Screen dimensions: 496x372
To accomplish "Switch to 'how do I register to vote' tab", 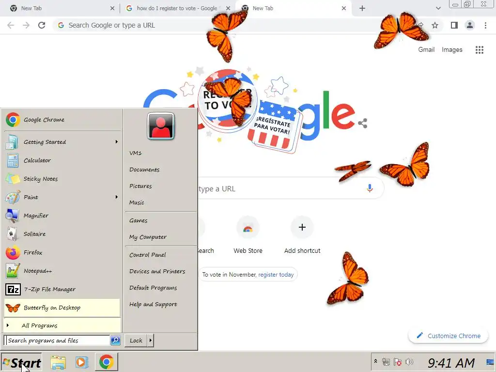I will click(x=177, y=8).
